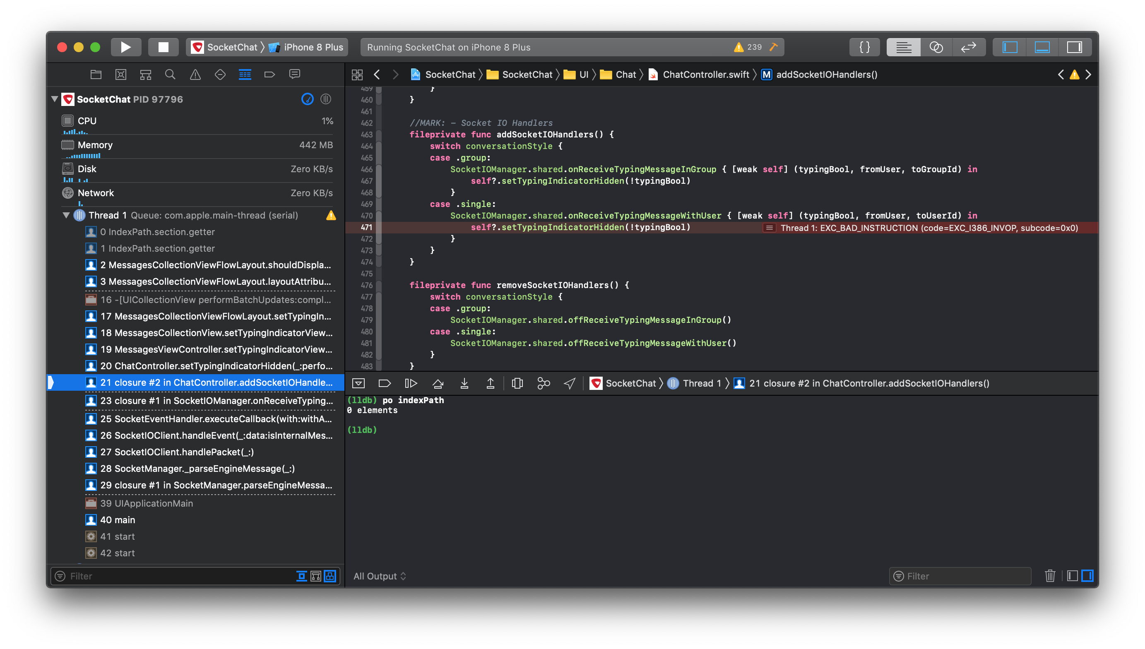The image size is (1145, 649).
Task: Click ChatController.swift in the jump bar
Action: [699, 75]
